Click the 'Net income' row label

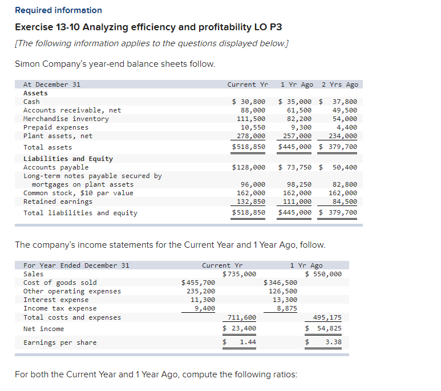click(x=43, y=329)
